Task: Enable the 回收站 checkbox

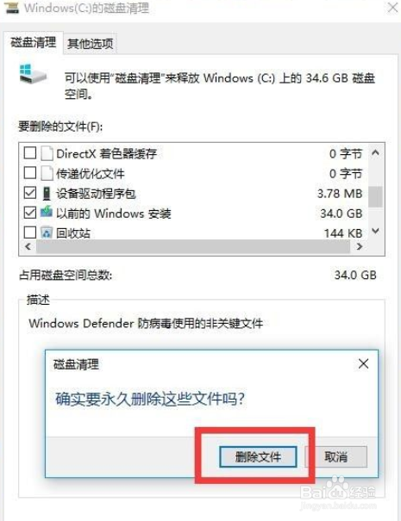Action: [30, 233]
